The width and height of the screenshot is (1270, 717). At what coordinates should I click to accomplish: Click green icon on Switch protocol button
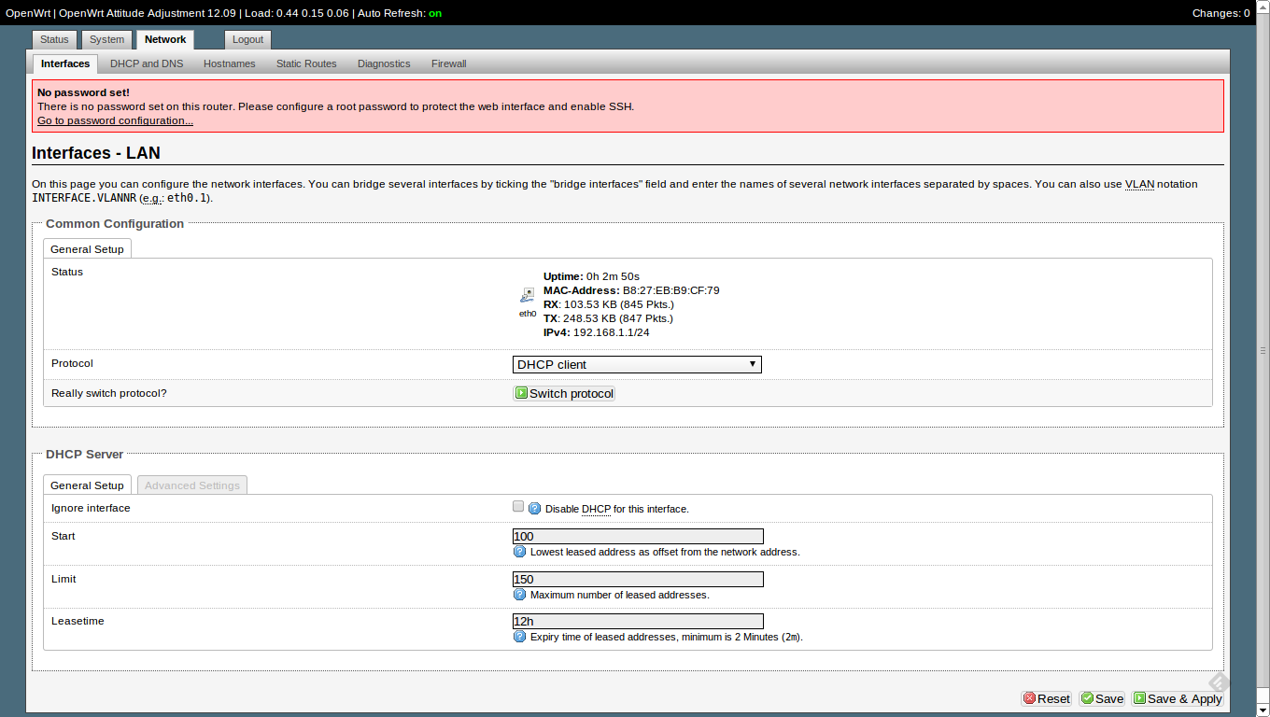[x=521, y=393]
